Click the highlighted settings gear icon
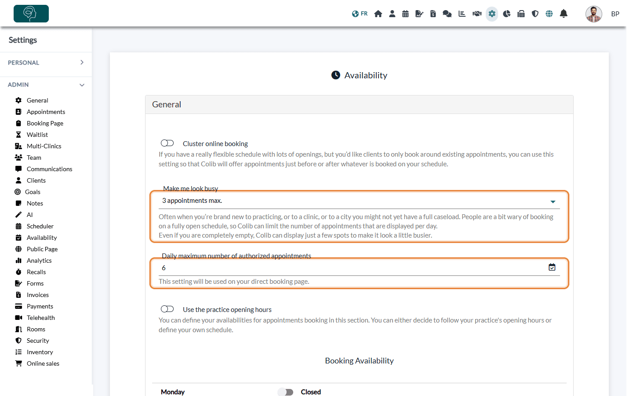Screen dimensions: 633x396 [x=492, y=14]
